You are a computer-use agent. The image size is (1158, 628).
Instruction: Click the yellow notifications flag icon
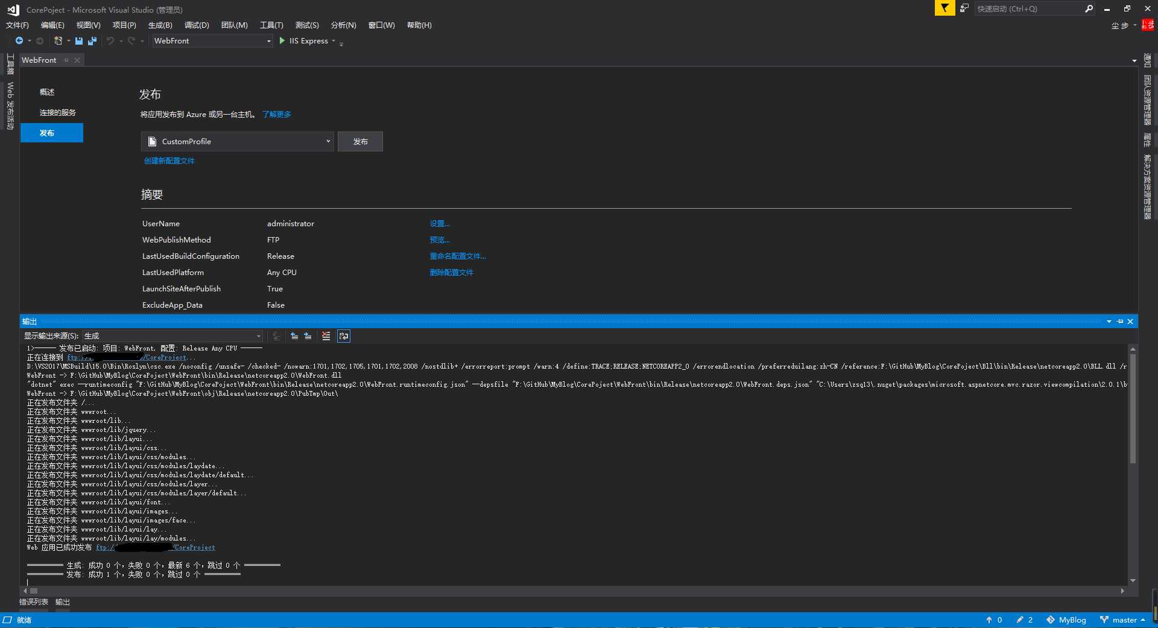944,8
